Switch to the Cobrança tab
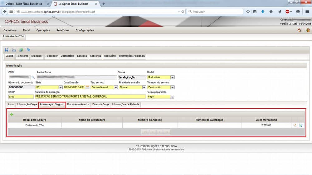Screen dimensions: 312x175 tap(95, 56)
